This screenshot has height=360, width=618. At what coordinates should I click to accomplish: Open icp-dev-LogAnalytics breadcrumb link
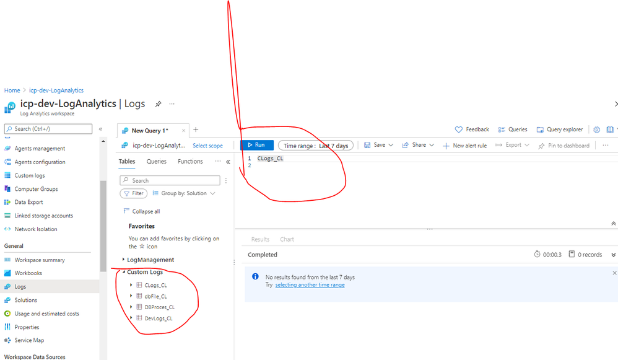coord(56,90)
